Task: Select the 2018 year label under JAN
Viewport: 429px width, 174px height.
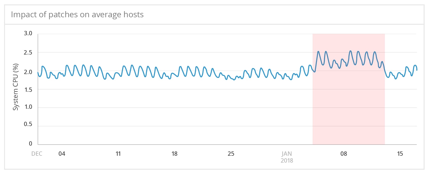Action: point(287,161)
